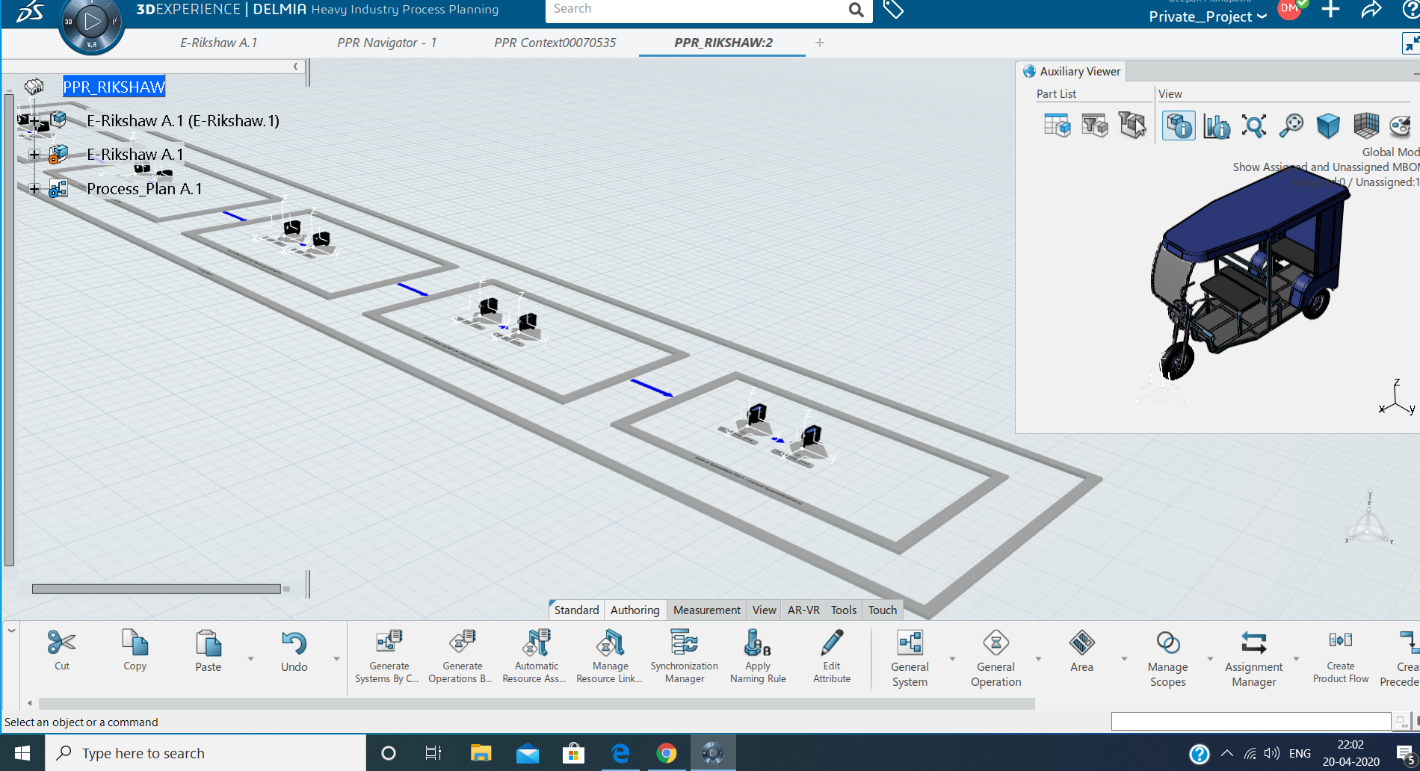
Task: Launch Generate Systems By C... command
Action: click(389, 642)
